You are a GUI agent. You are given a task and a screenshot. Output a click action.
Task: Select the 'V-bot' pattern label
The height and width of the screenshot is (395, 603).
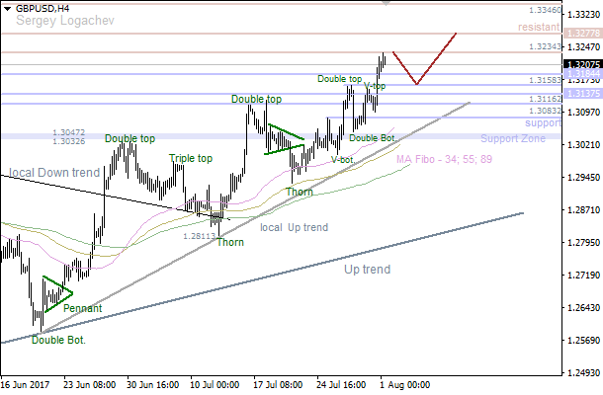coord(341,159)
